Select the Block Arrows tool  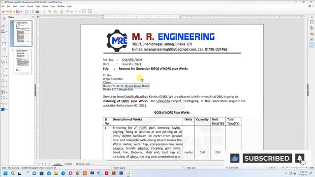3,87
